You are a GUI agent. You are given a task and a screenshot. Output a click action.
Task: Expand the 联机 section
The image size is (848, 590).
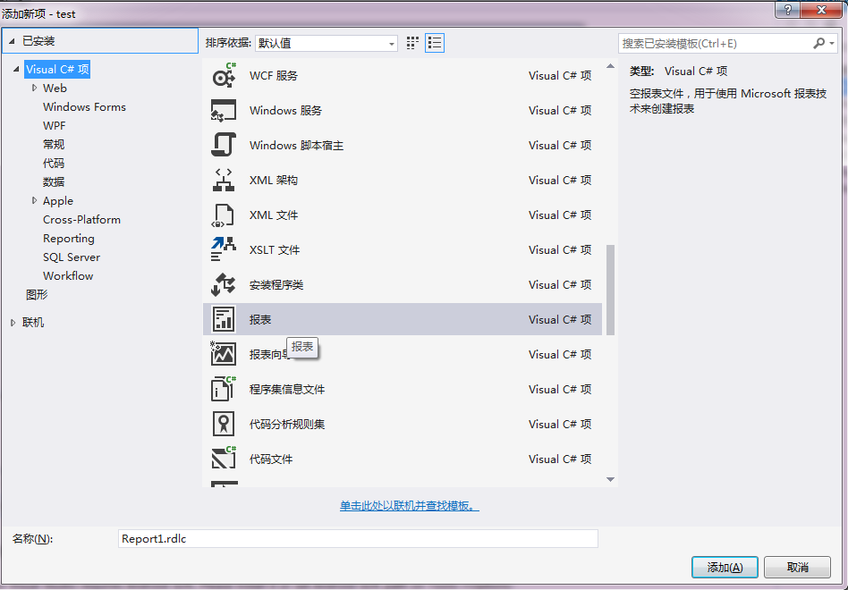tap(13, 323)
